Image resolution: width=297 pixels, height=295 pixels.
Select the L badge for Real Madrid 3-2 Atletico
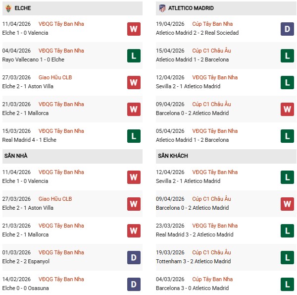point(288,231)
